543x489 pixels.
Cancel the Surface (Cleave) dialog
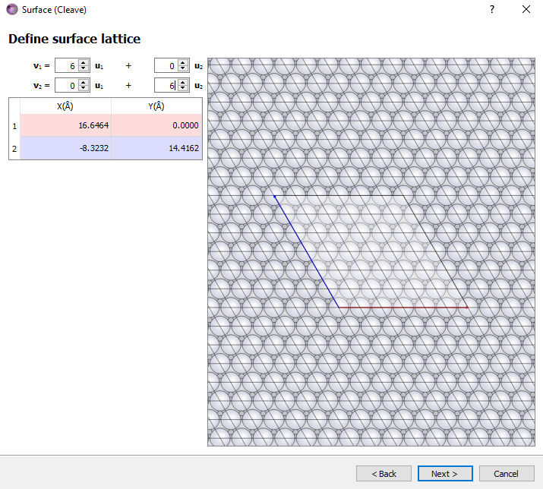point(507,473)
